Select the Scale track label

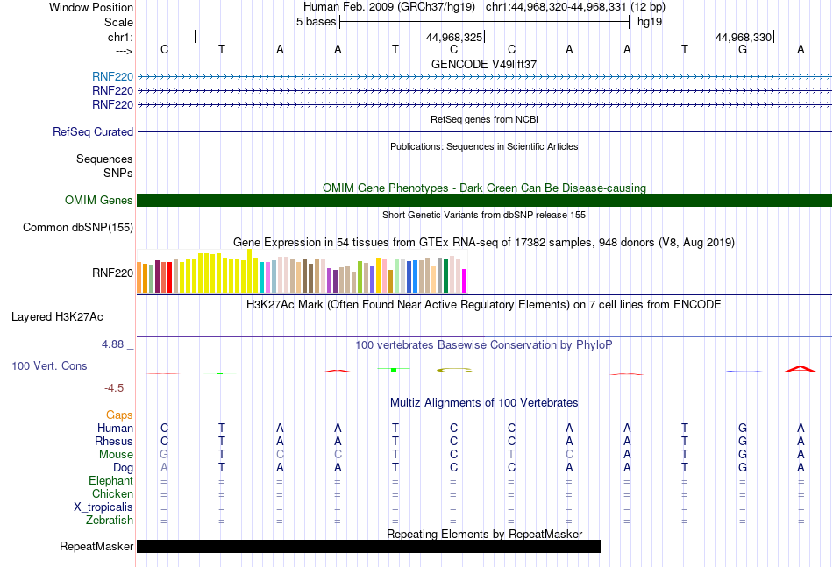click(x=118, y=22)
